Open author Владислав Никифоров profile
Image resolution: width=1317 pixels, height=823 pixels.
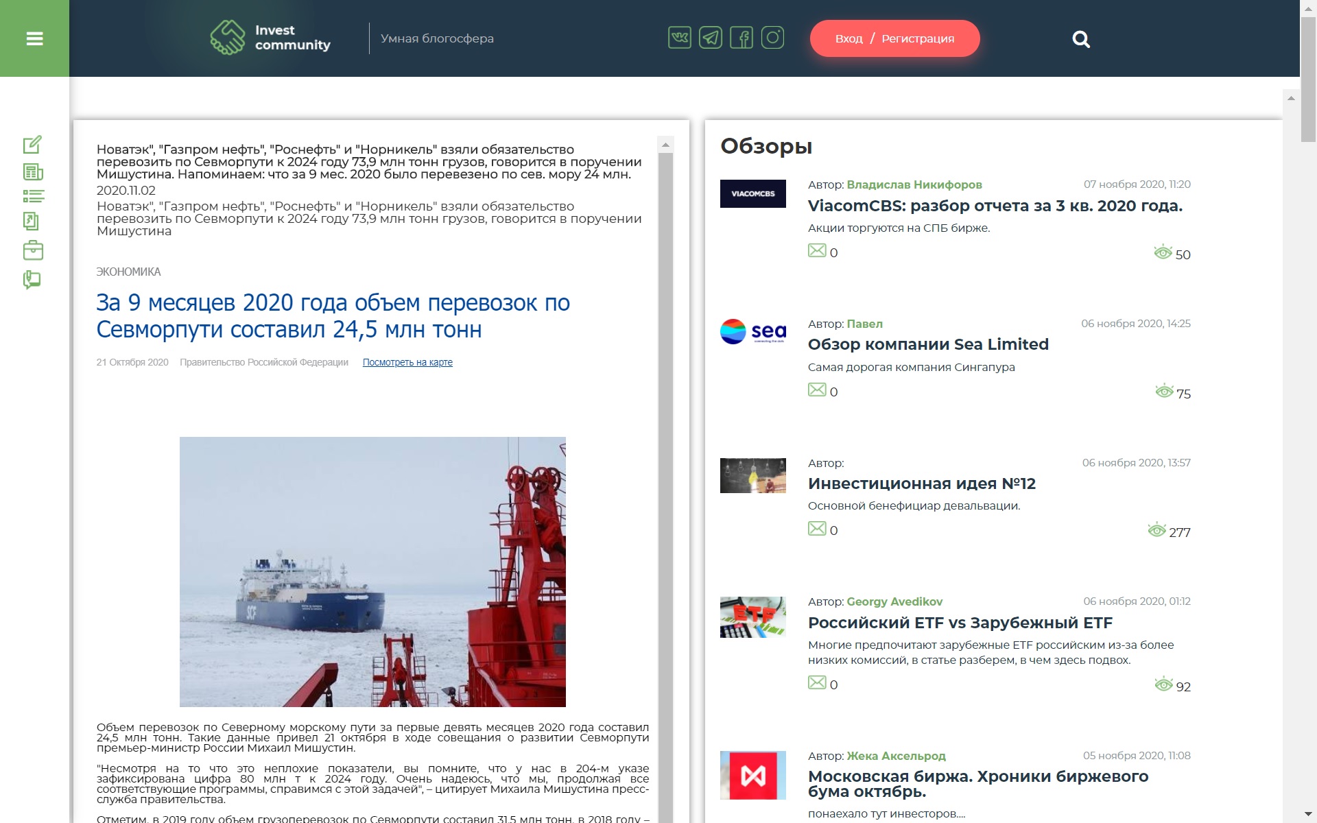tap(914, 184)
